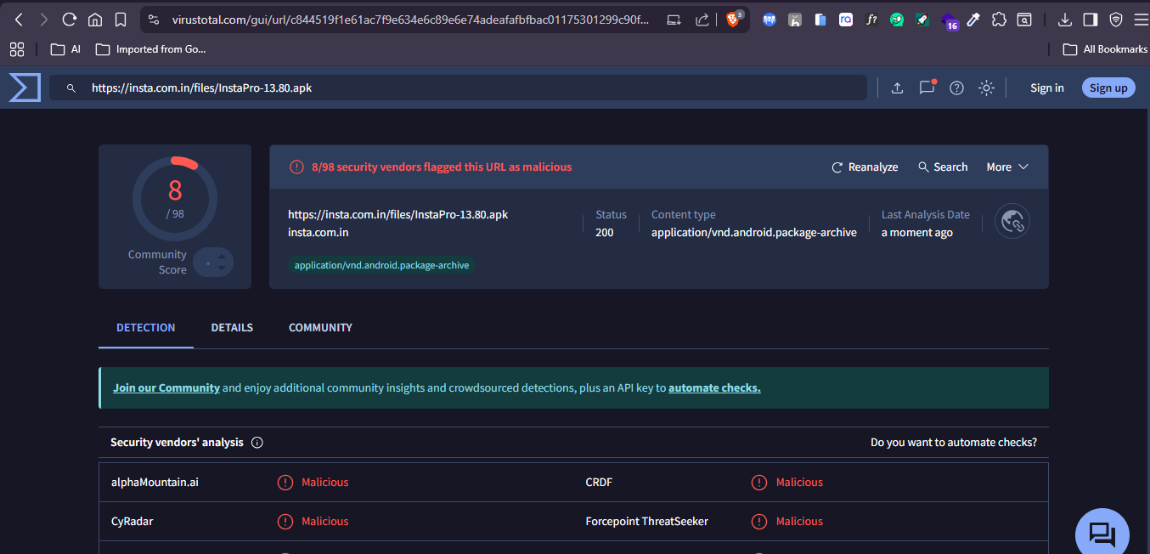The width and height of the screenshot is (1150, 554).
Task: Click the analyzed URL input field
Action: point(340,87)
